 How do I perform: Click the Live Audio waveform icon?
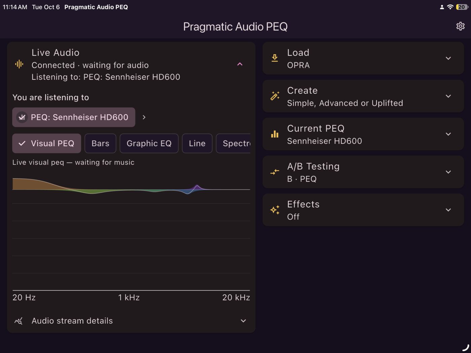tap(19, 64)
